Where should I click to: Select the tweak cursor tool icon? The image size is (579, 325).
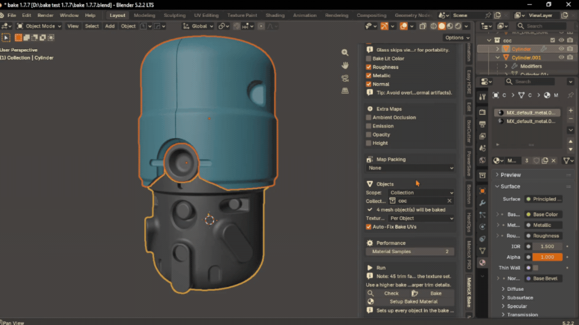point(6,38)
